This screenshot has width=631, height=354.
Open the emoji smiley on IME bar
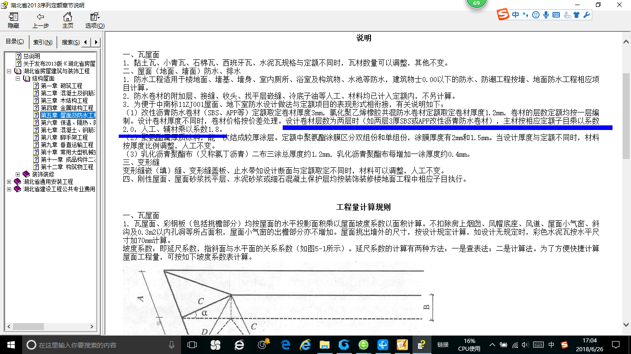point(536,15)
